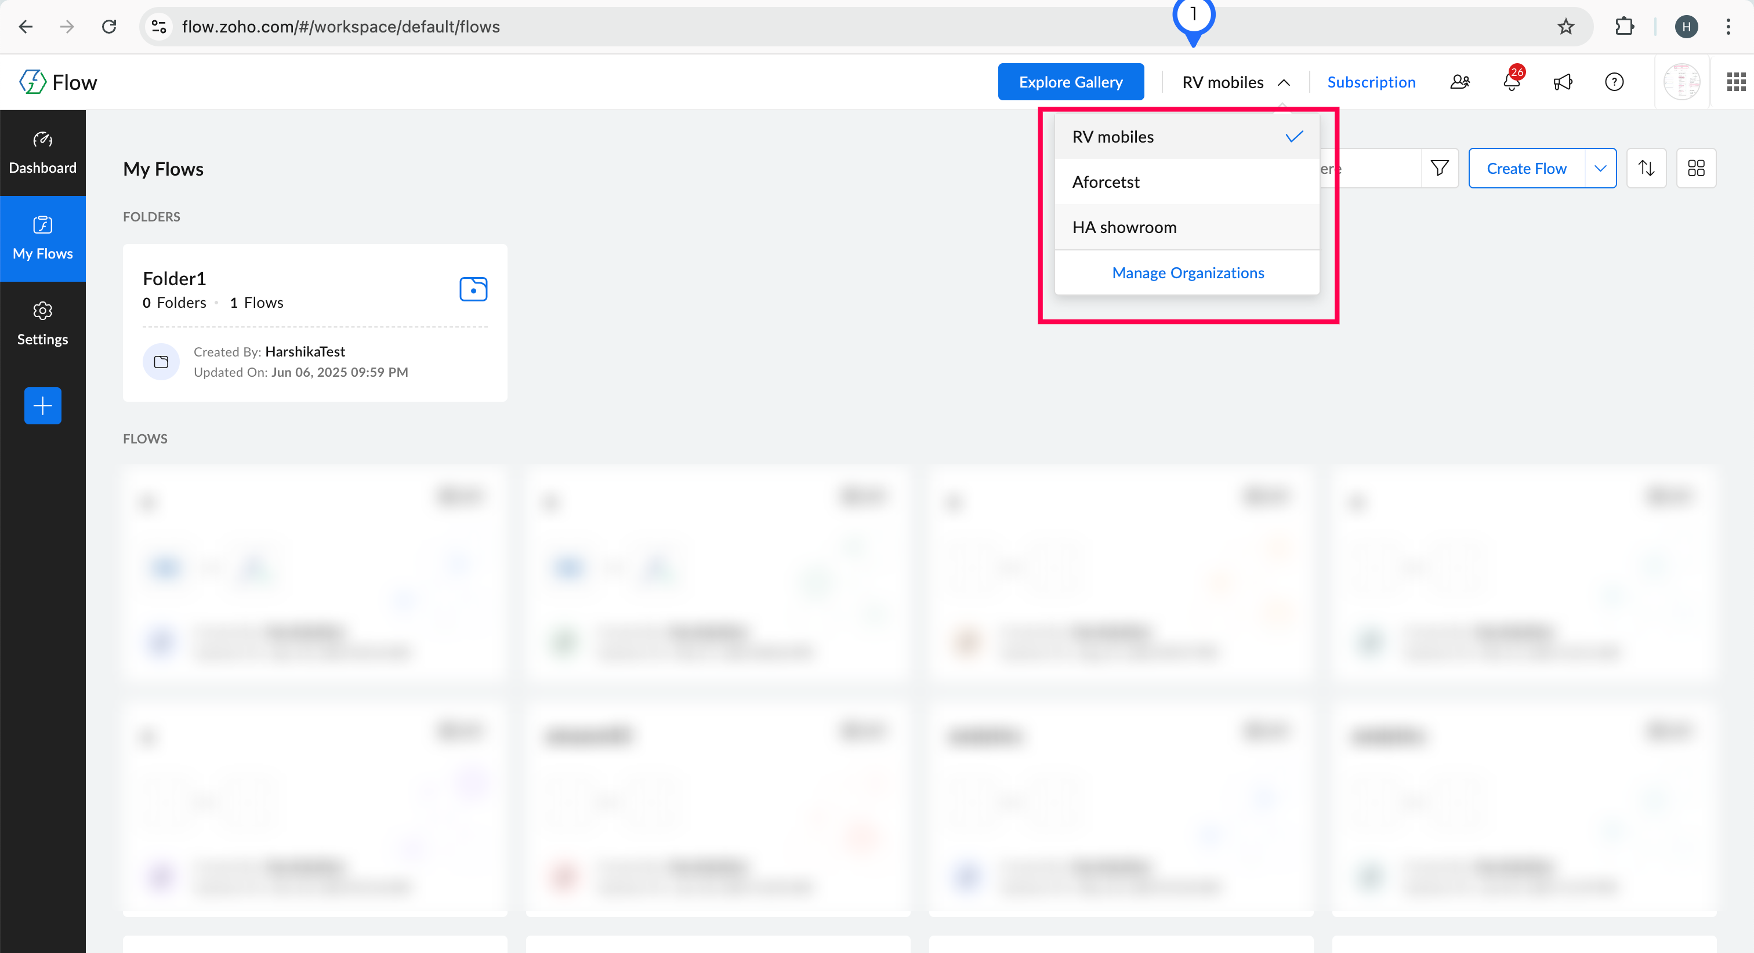The image size is (1754, 953).
Task: Expand the Create Flow dropdown arrow
Action: click(x=1600, y=168)
